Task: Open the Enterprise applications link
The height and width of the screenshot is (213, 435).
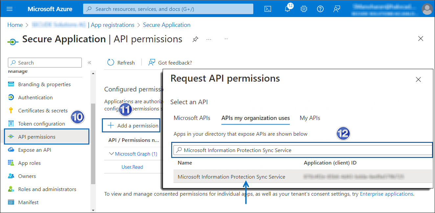Action: [386, 194]
